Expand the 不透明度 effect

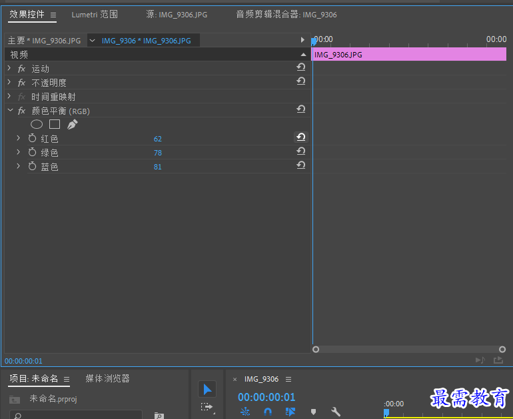pyautogui.click(x=9, y=82)
